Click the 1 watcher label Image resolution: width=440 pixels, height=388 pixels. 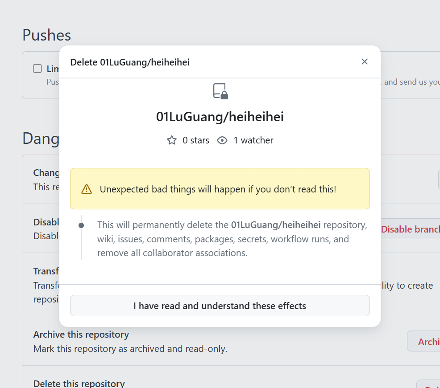[x=253, y=140]
